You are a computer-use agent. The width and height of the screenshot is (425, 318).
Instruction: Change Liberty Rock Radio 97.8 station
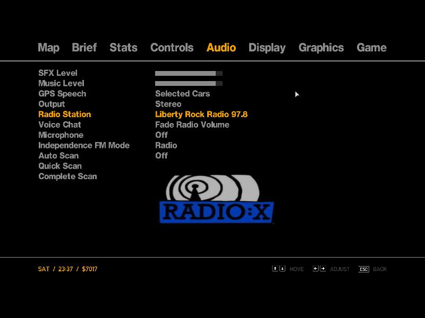tap(201, 114)
